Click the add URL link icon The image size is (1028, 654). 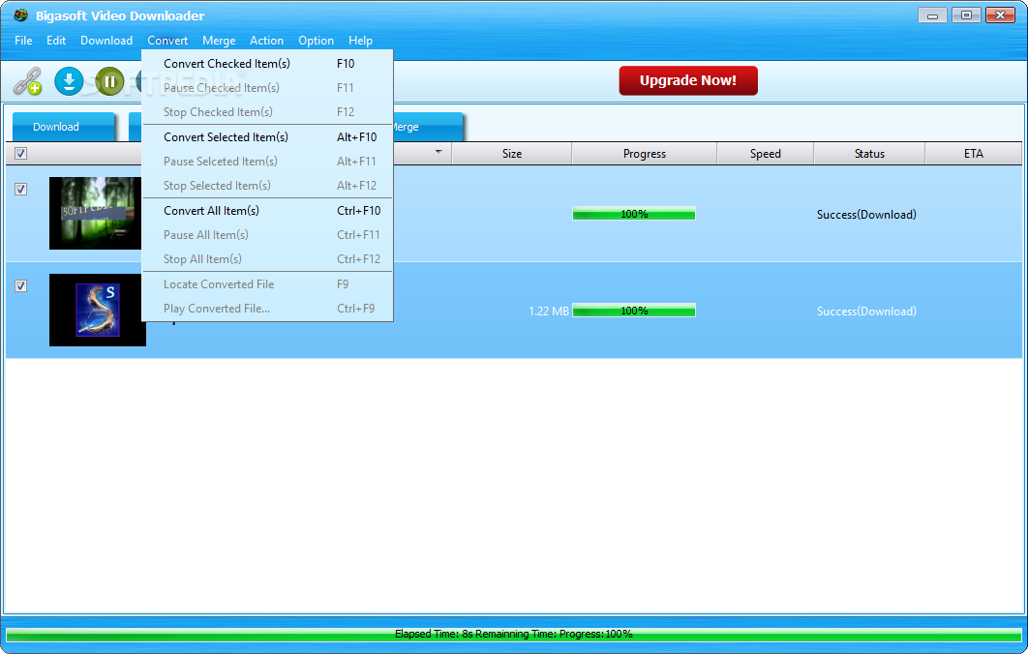pos(27,82)
